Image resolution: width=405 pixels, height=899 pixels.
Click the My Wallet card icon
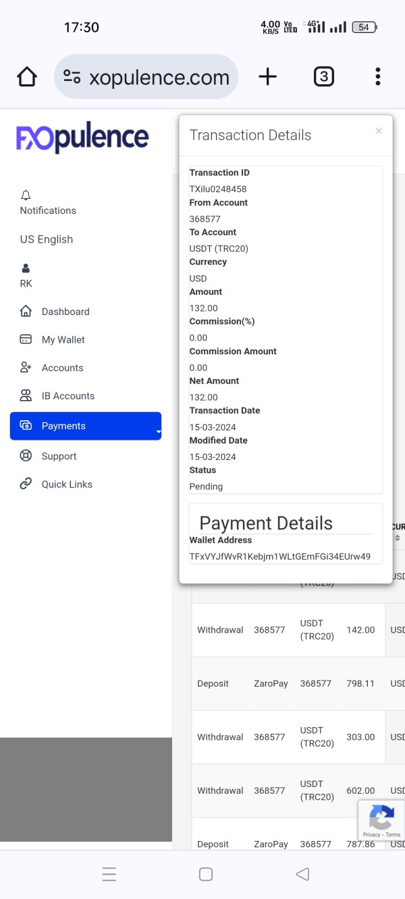tap(26, 339)
